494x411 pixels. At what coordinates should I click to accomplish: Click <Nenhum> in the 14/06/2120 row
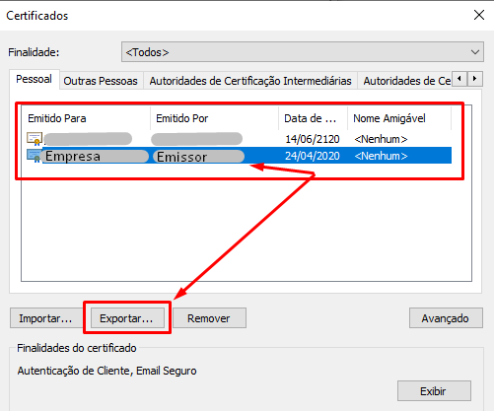pos(381,139)
